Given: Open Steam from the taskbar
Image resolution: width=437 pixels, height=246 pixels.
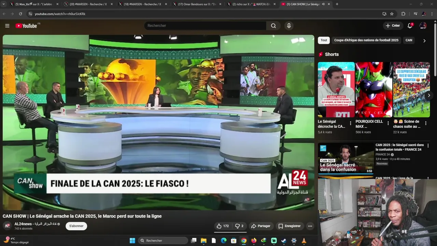Looking at the screenshot, I should click(x=284, y=241).
